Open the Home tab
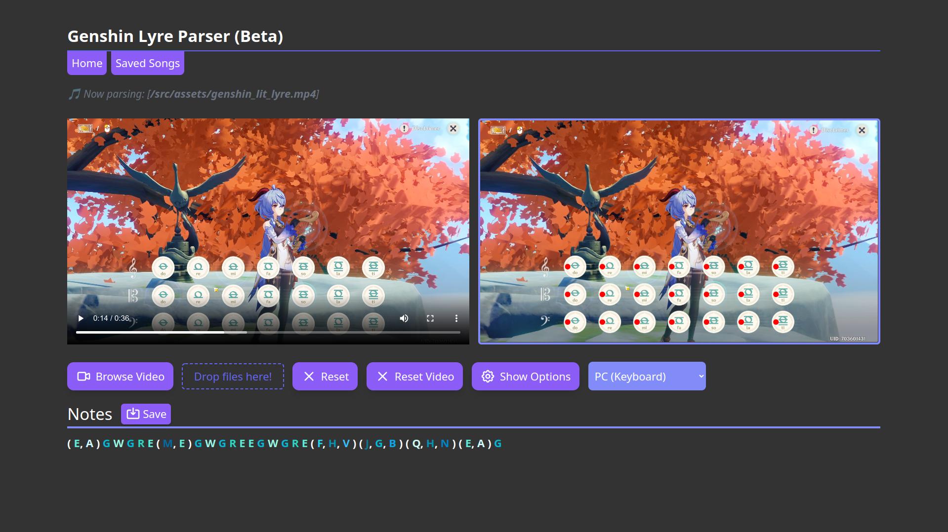This screenshot has width=948, height=532. coord(87,63)
